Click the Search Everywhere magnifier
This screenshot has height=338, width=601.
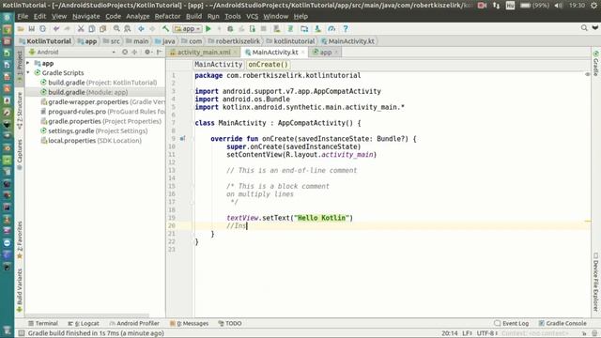pyautogui.click(x=584, y=28)
